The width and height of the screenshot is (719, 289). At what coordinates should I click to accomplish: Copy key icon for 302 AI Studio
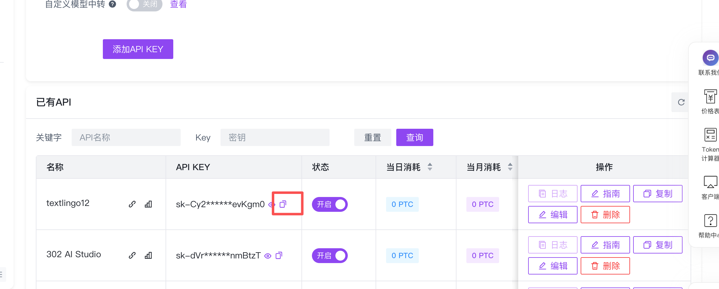pos(279,255)
